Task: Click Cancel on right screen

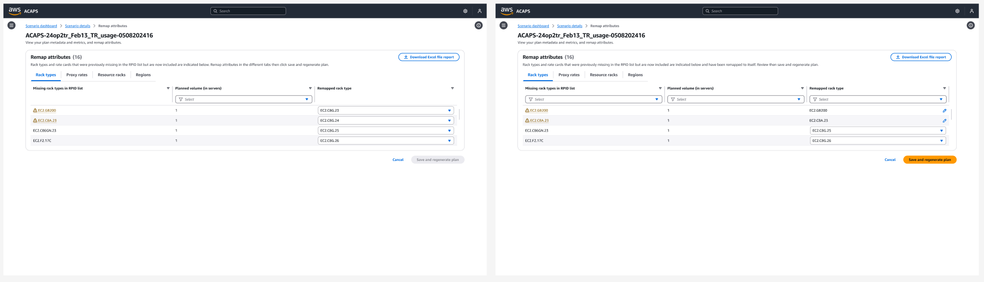Action: click(890, 160)
